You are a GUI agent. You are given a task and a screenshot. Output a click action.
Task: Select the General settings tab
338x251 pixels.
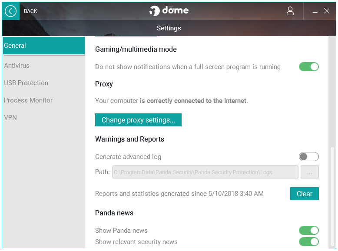pos(43,46)
